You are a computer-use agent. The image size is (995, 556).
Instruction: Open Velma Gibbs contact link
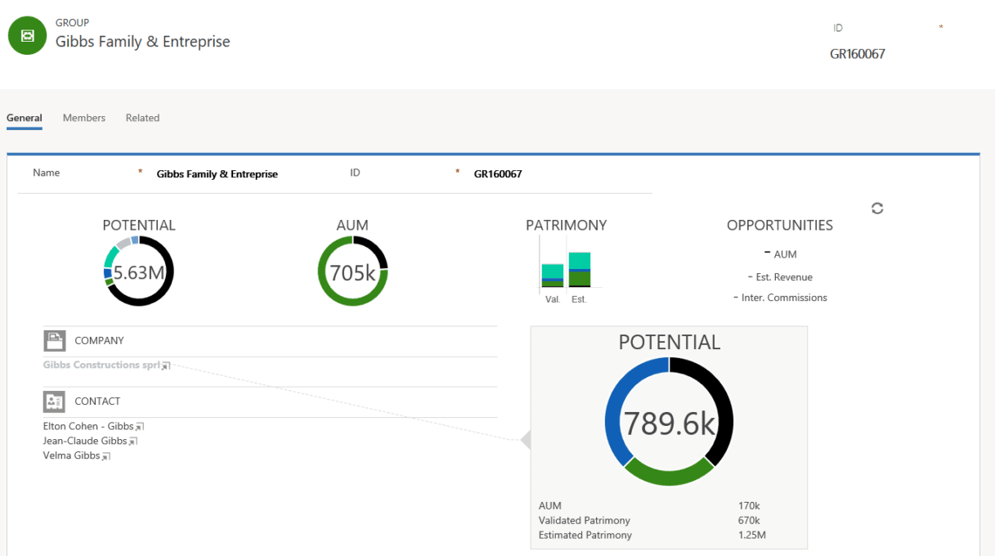(72, 455)
